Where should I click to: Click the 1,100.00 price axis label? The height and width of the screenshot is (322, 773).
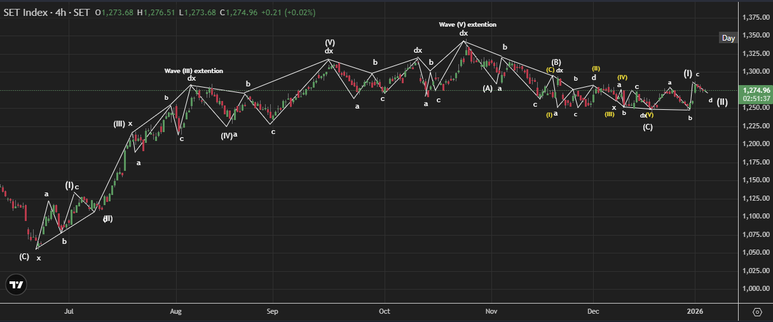(x=755, y=217)
